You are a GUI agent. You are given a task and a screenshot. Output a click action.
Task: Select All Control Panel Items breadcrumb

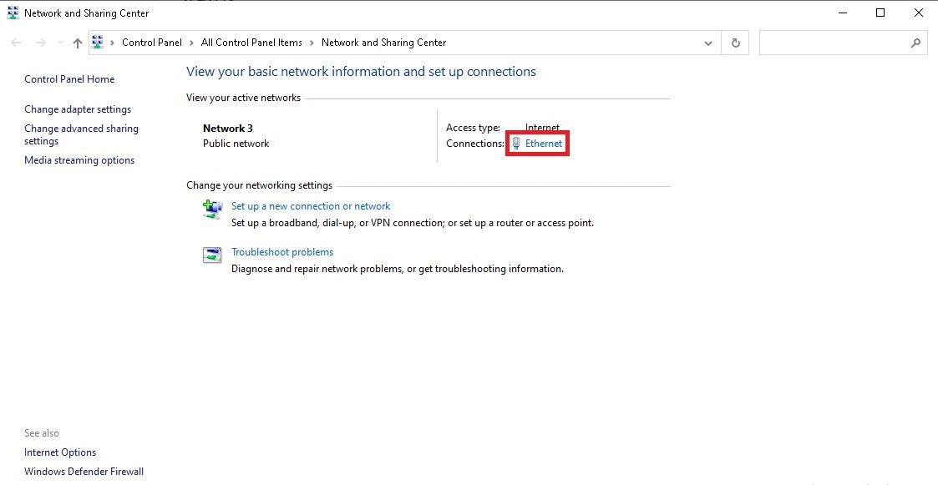(x=251, y=43)
